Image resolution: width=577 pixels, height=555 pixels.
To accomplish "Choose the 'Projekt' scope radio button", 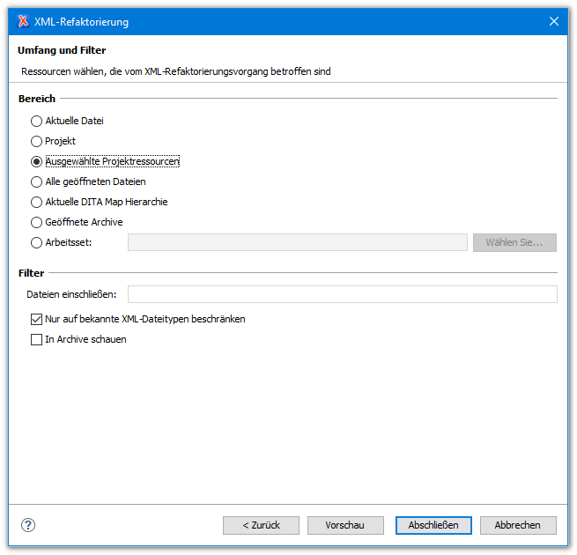I will coord(36,141).
